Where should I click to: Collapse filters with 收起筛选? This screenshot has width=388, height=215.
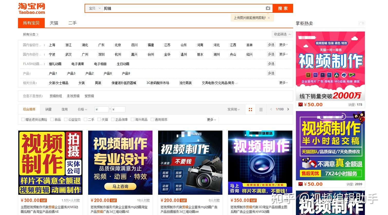[x=282, y=34]
